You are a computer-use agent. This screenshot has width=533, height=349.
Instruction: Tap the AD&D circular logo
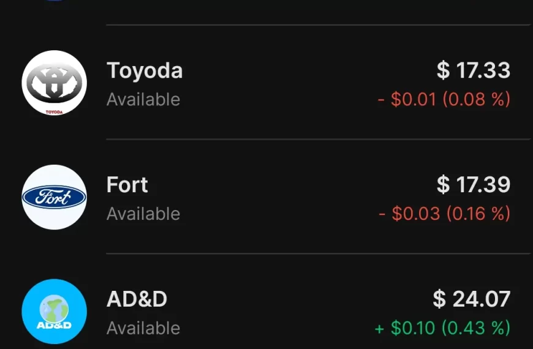pyautogui.click(x=54, y=312)
